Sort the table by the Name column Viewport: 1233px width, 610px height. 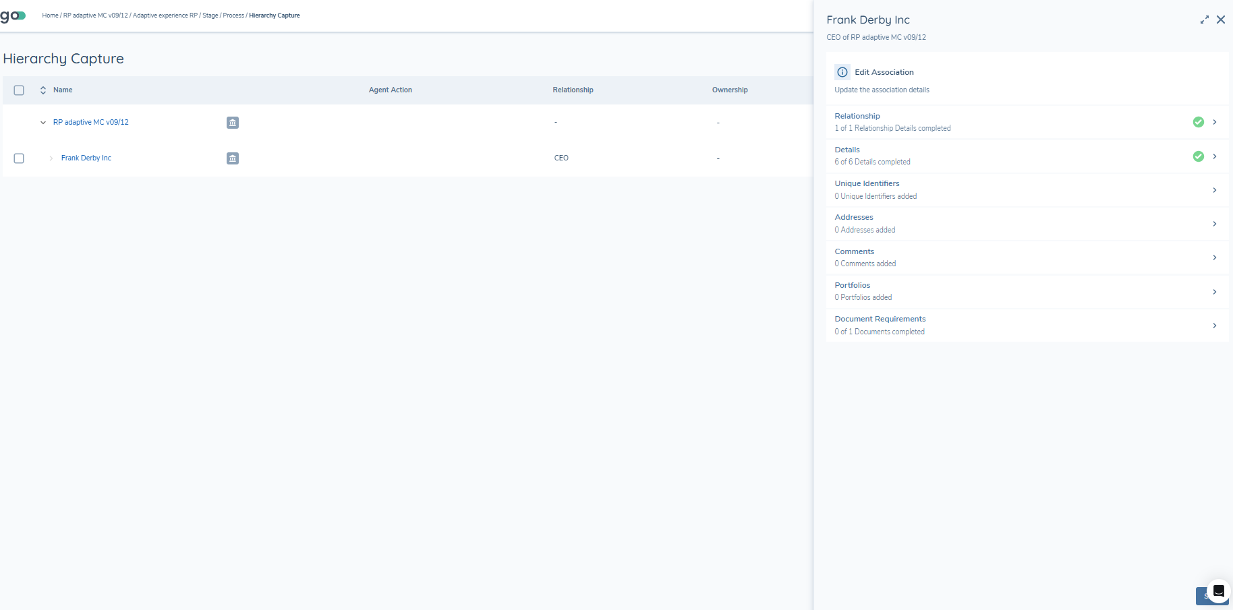(x=43, y=90)
